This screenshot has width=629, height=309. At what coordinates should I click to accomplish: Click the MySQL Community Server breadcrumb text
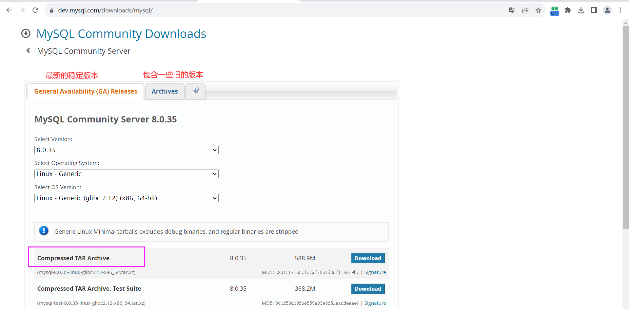(x=84, y=51)
